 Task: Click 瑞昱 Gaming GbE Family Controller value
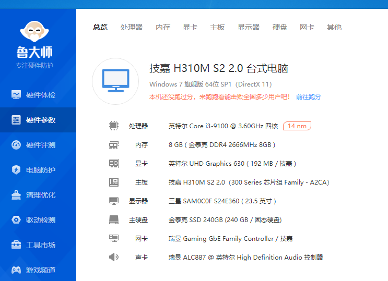[231, 239]
